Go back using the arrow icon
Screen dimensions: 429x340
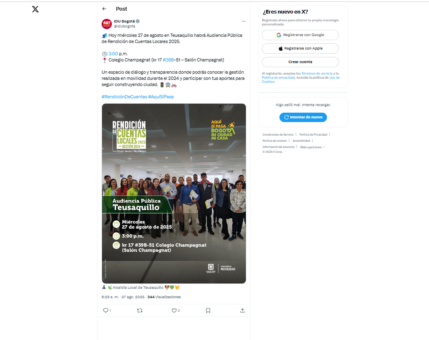[104, 9]
